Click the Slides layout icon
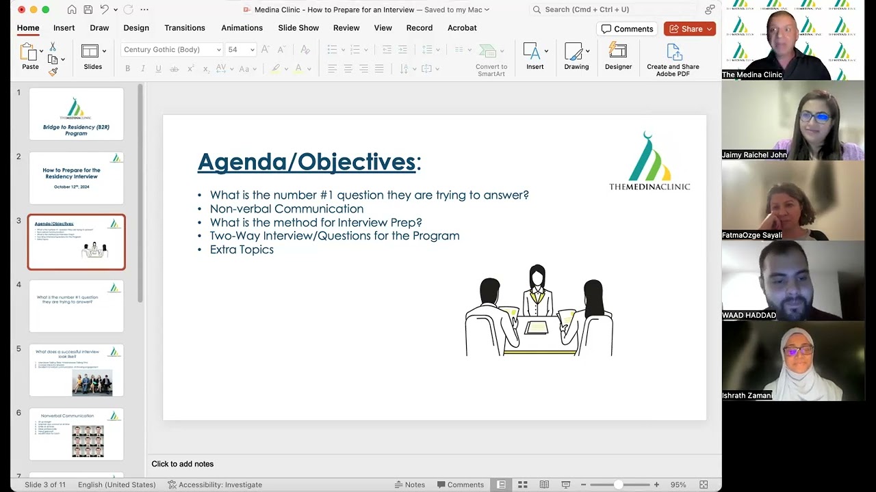The height and width of the screenshot is (492, 876). pos(90,51)
